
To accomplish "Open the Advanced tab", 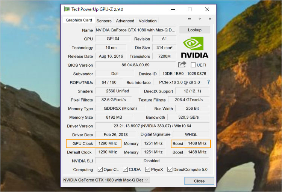I will (x=125, y=21).
